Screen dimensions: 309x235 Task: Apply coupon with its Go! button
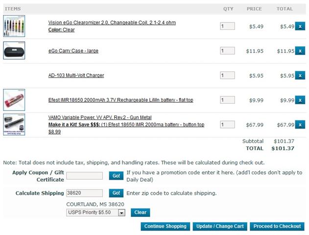coord(116,176)
